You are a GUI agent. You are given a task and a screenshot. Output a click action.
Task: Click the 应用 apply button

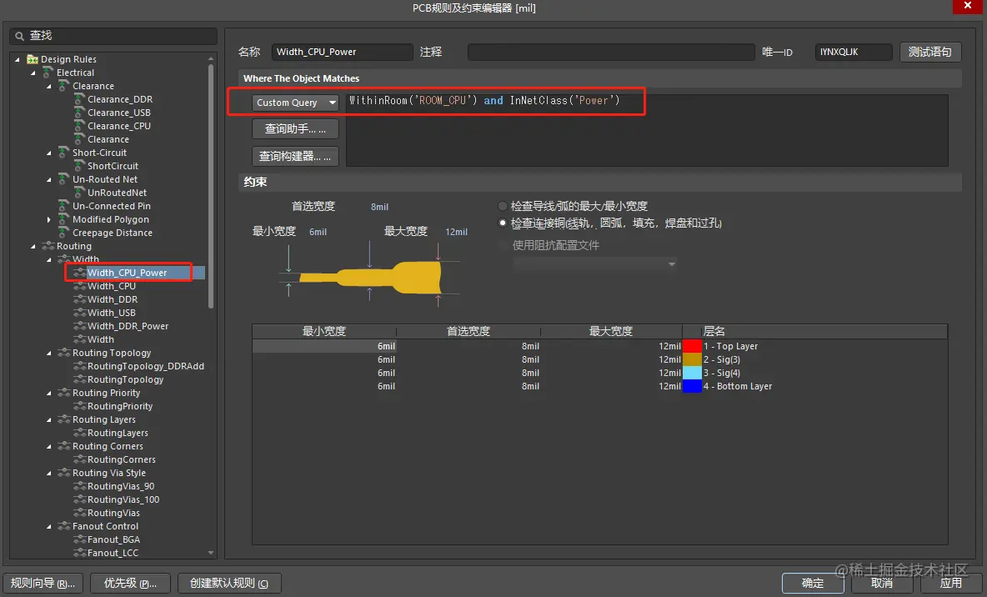pyautogui.click(x=950, y=583)
